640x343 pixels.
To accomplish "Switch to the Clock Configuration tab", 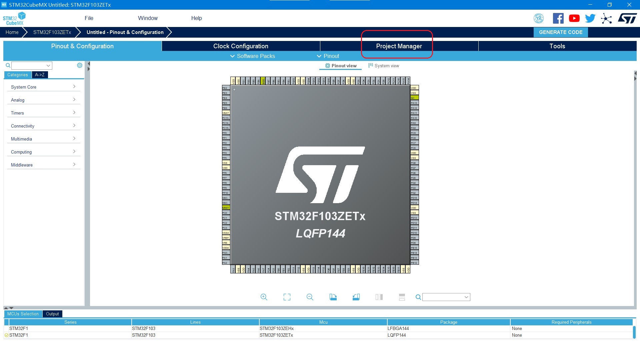I will coord(241,46).
